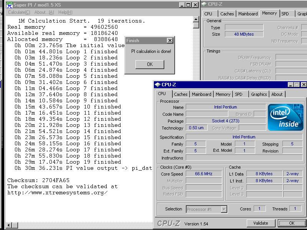Click scroll up arrow in Super PI
307x230 pixels.
tap(196, 19)
